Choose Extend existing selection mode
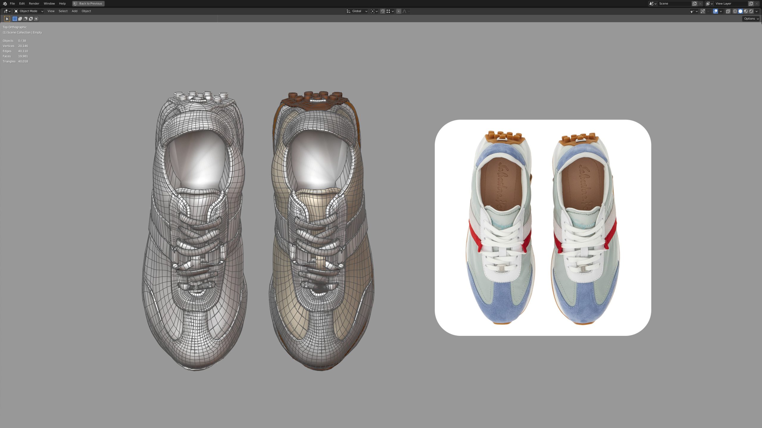The image size is (762, 428). pyautogui.click(x=20, y=19)
